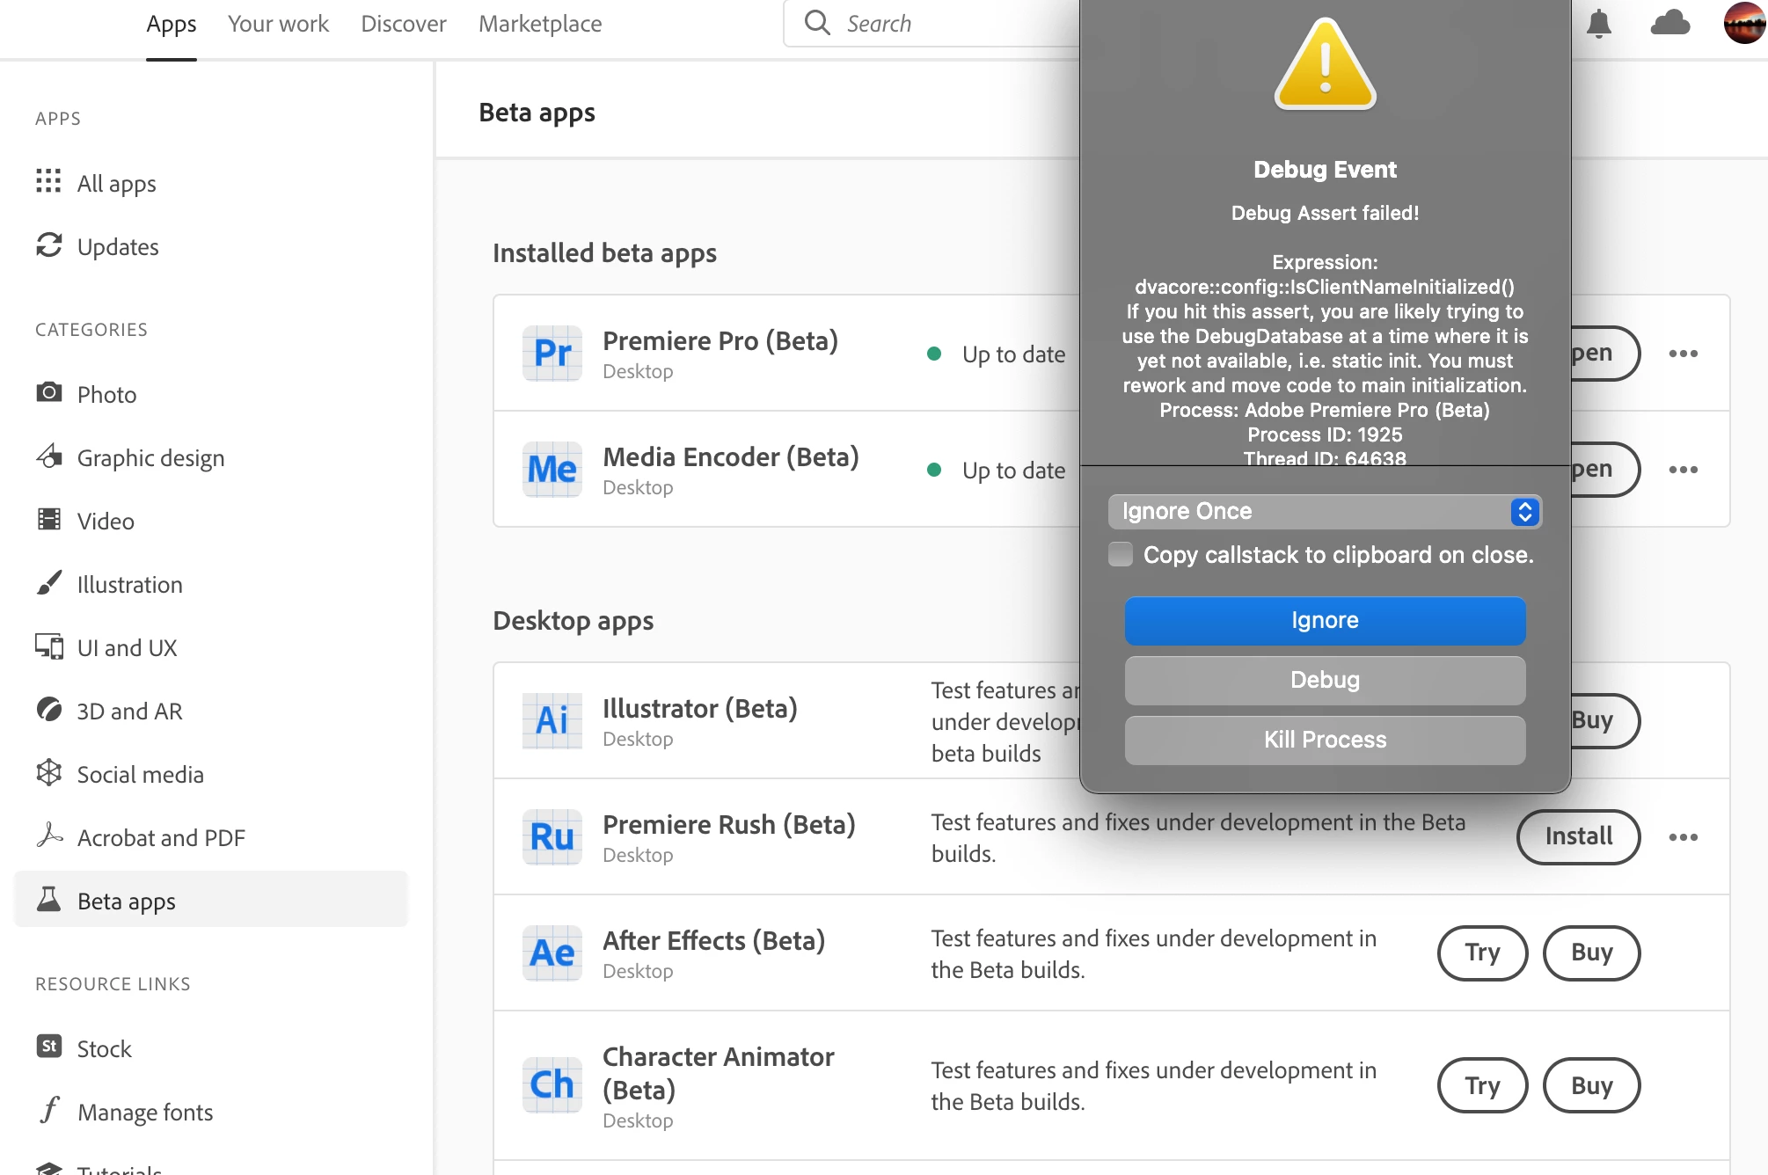Click the Media Encoder (Beta) app icon
The image size is (1768, 1175).
(x=552, y=470)
